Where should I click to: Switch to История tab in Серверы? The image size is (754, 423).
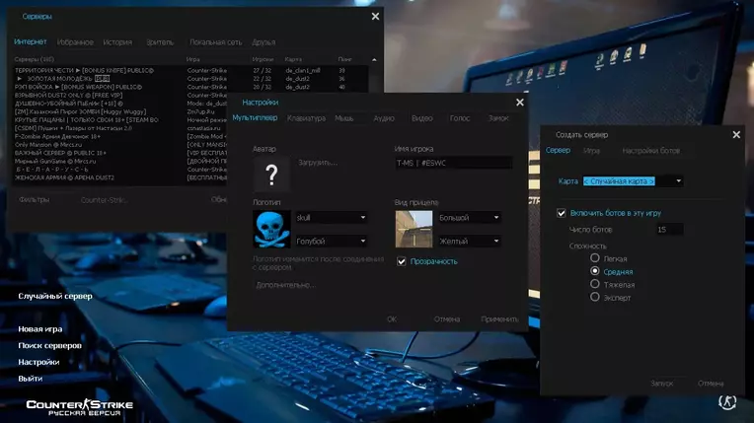117,42
